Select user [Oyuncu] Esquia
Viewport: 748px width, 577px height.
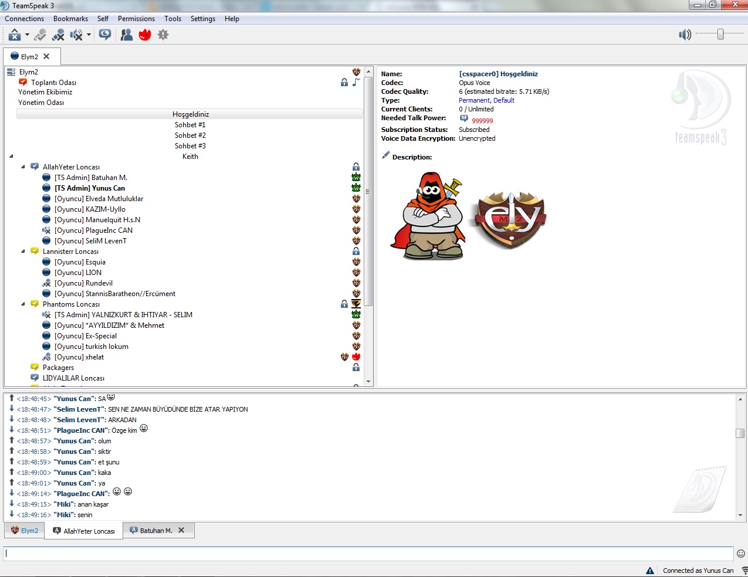80,262
